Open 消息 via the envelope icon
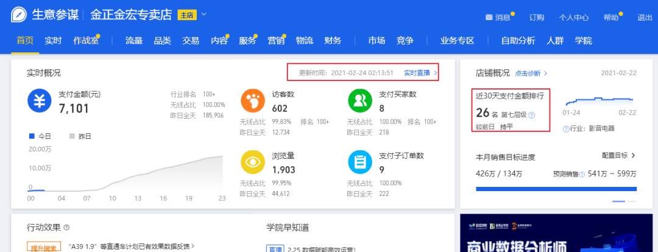 pyautogui.click(x=489, y=18)
